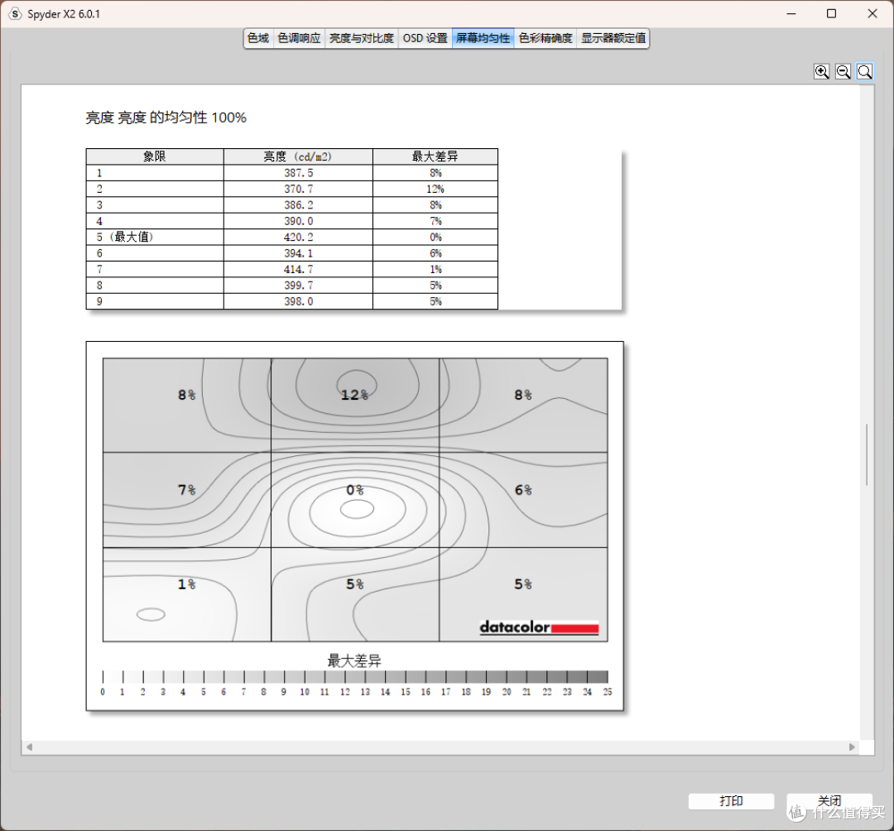894x831 pixels.
Task: Click brightness value 398.0
Action: coord(298,301)
